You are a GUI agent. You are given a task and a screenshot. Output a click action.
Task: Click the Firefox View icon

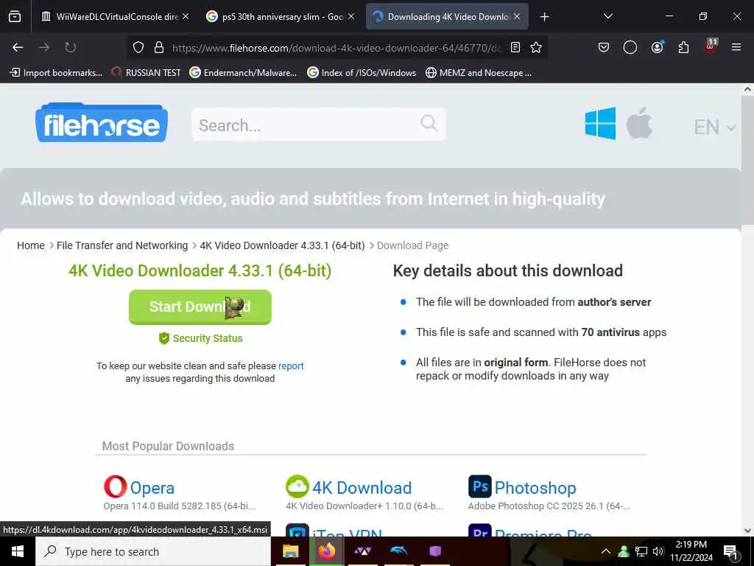click(x=15, y=16)
